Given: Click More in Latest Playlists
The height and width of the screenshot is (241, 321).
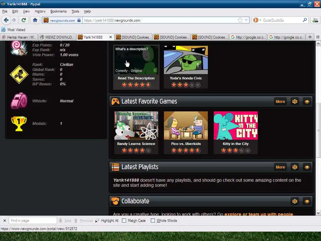Looking at the screenshot, I should (280, 167).
